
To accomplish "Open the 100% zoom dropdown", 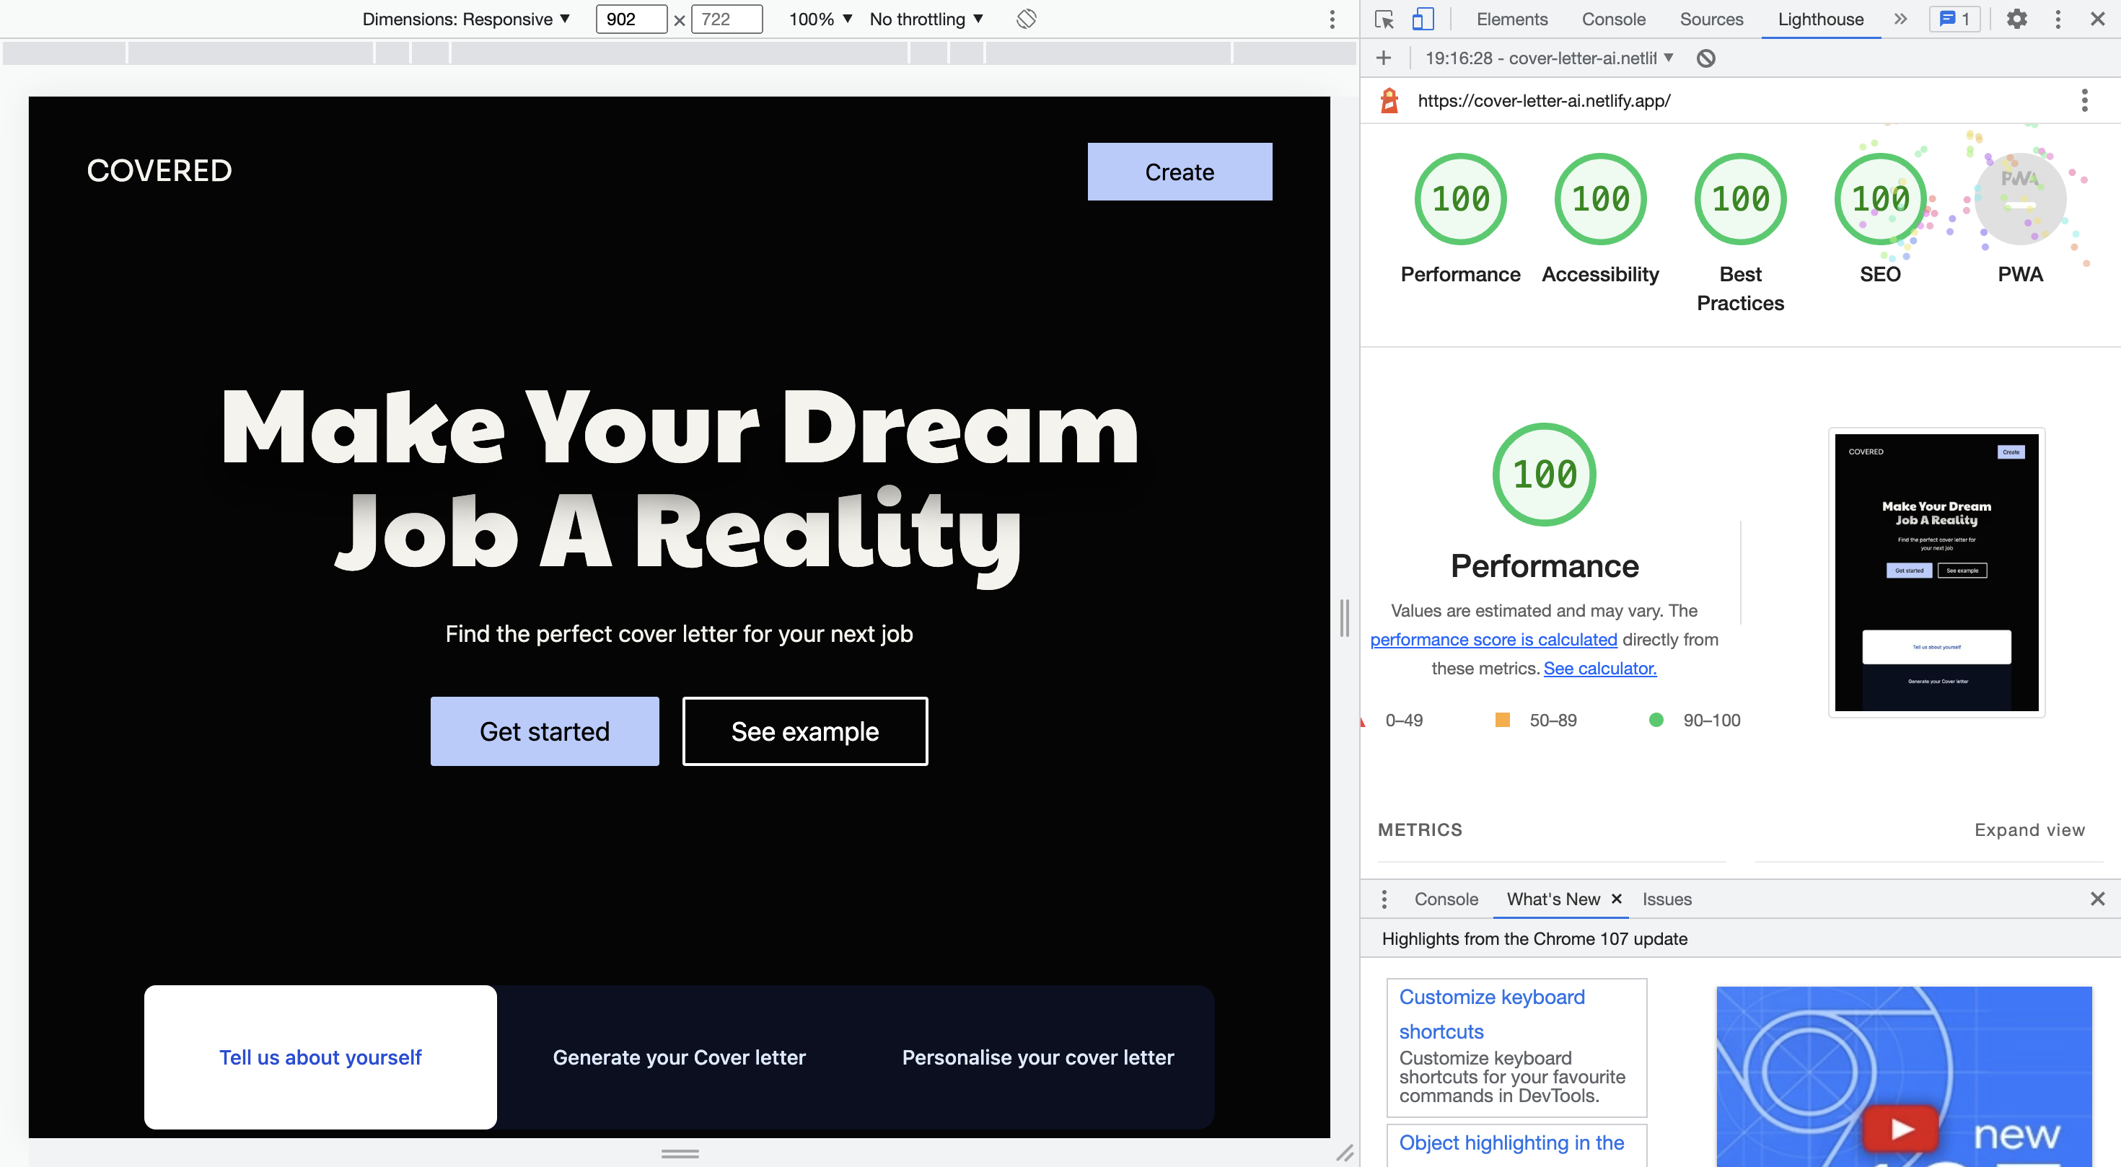I will tap(820, 19).
